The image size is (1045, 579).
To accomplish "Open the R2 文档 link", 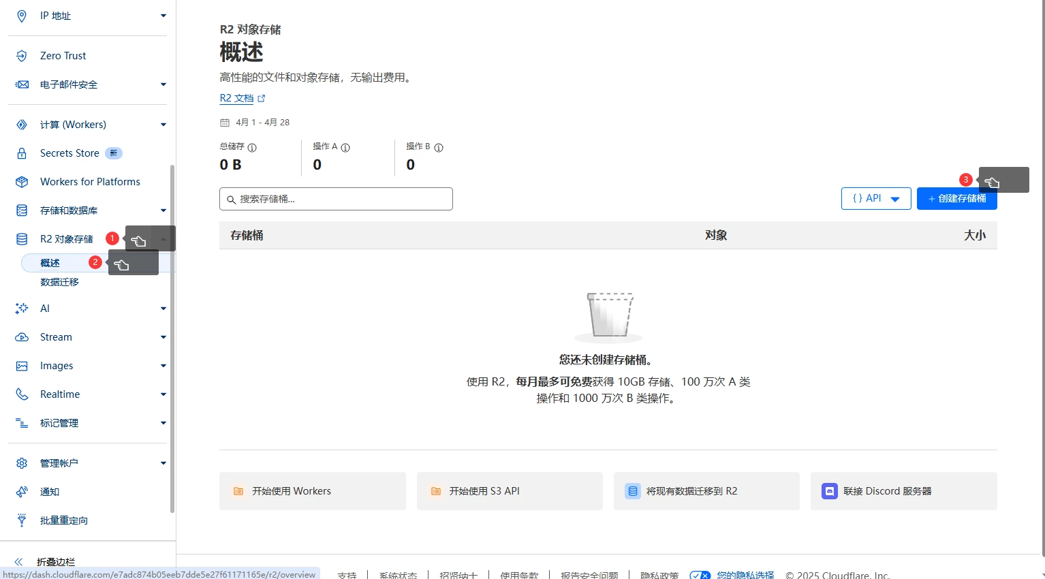I will tap(237, 97).
